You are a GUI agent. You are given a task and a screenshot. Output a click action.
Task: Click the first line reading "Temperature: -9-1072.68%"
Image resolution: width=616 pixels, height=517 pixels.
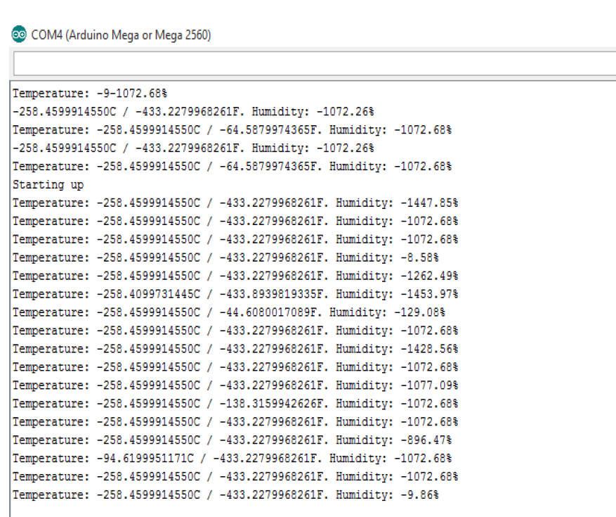click(x=89, y=94)
